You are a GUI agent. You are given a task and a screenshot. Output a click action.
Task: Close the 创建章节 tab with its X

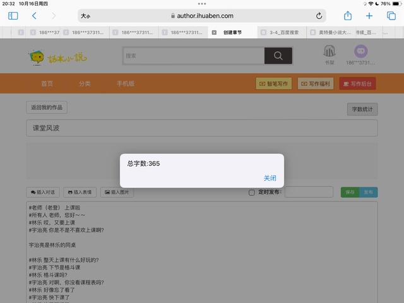pyautogui.click(x=214, y=32)
